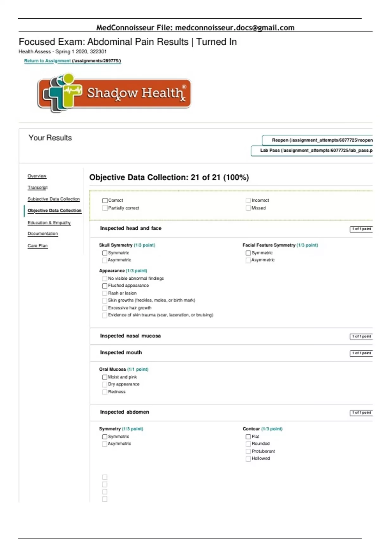Select Education & Empathy in sidebar

click(49, 223)
